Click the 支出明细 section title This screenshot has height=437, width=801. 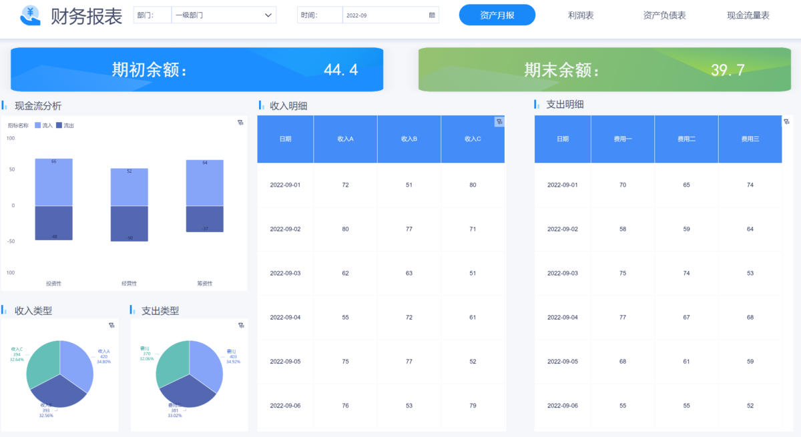click(x=565, y=105)
